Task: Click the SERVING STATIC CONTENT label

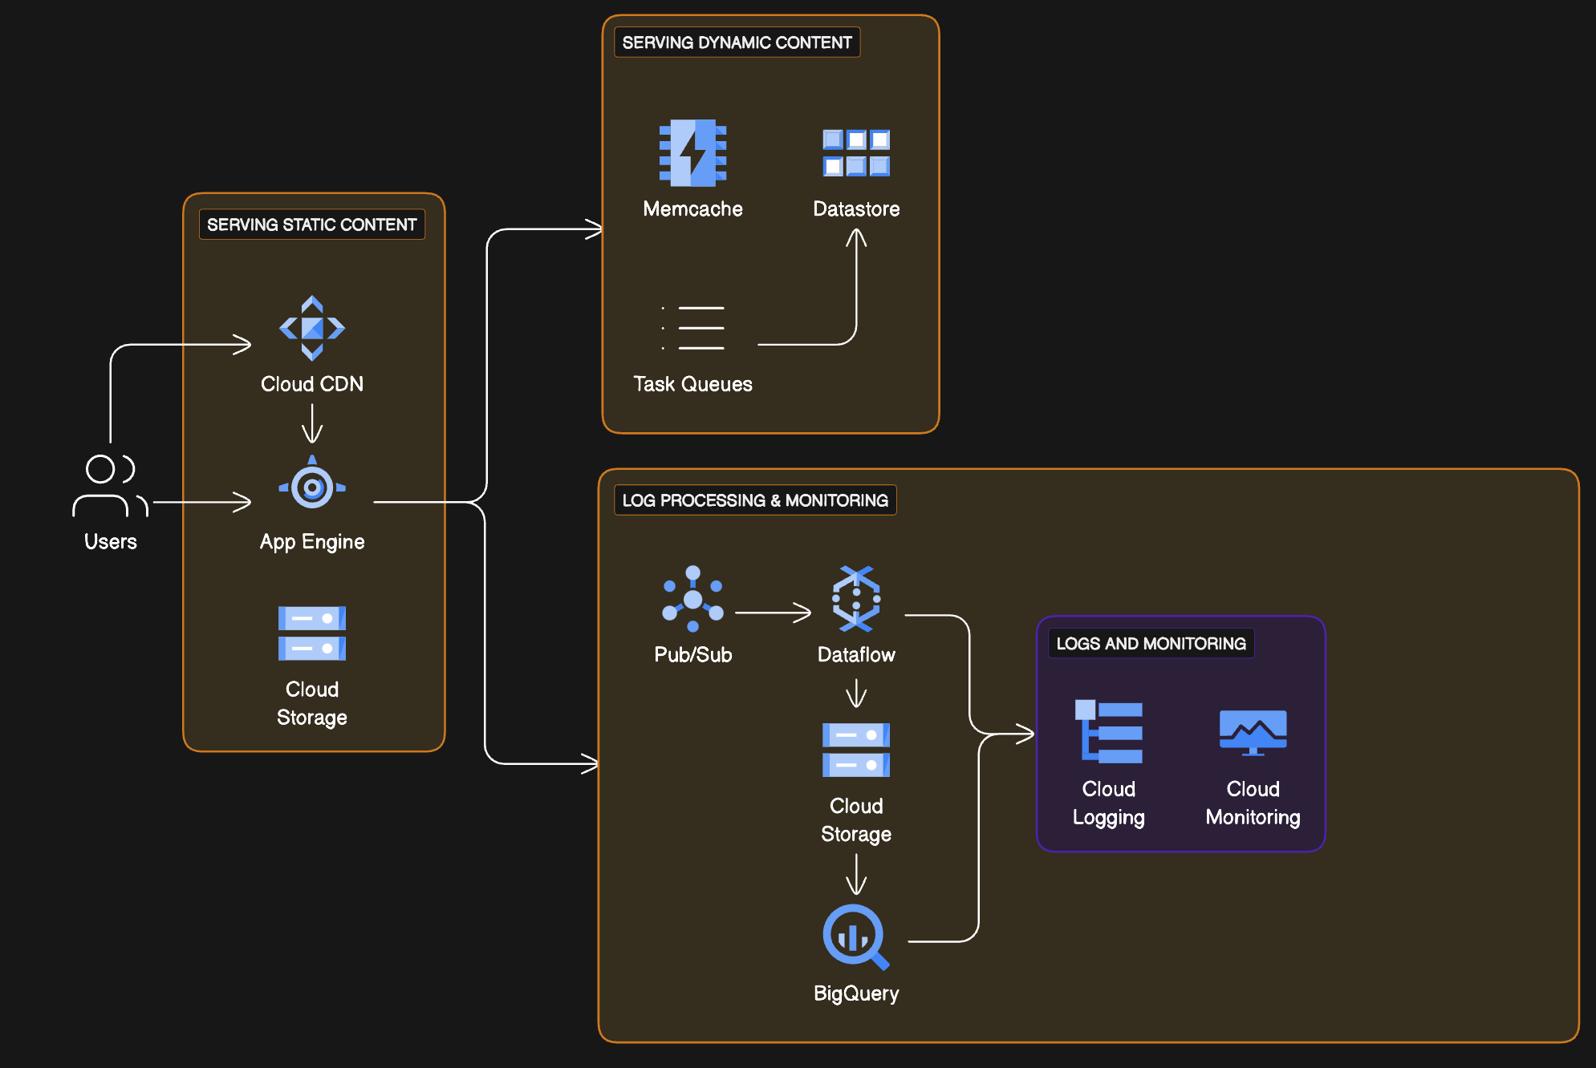Action: [x=312, y=225]
